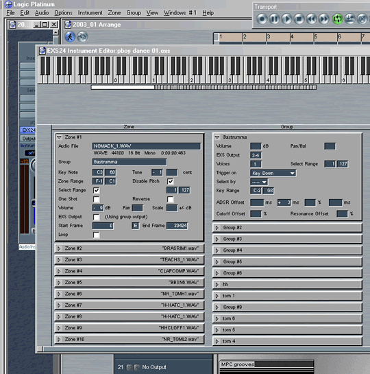Viewport: 370px width, 374px height.
Task: Click the Stop button in Transport
Action: tap(299, 19)
